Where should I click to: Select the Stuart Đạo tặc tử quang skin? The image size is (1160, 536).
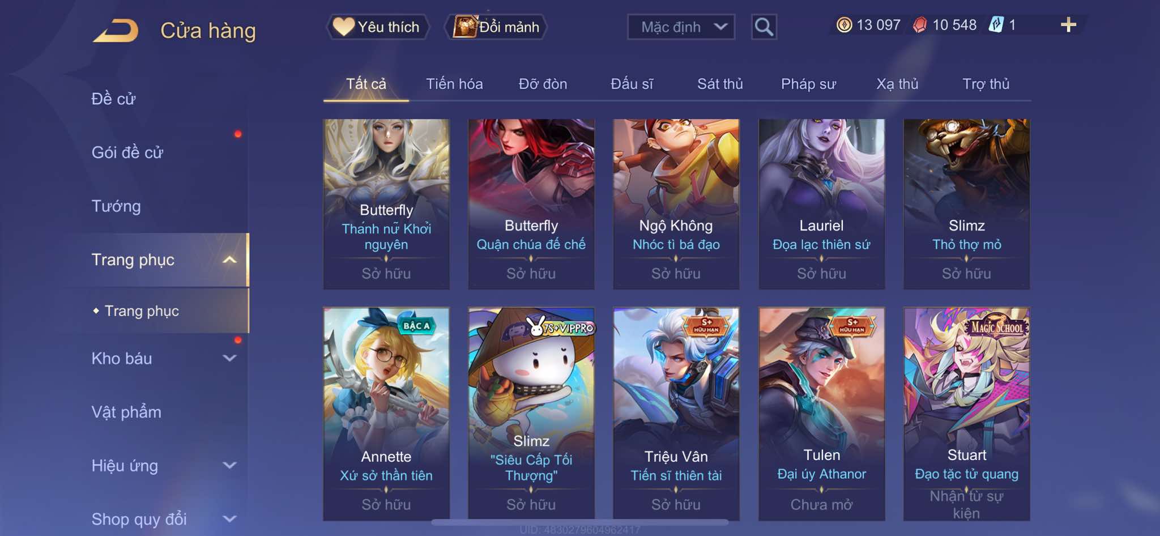click(966, 414)
